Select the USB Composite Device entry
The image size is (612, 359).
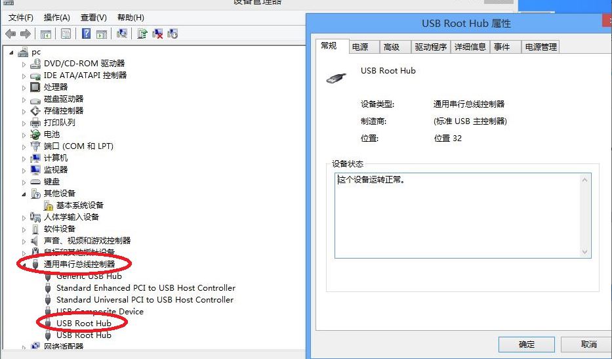pos(100,312)
